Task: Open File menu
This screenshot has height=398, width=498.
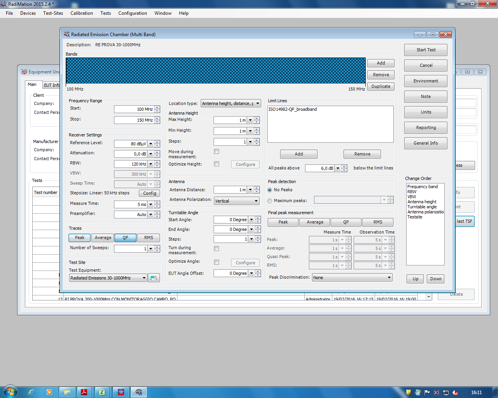Action: point(9,13)
